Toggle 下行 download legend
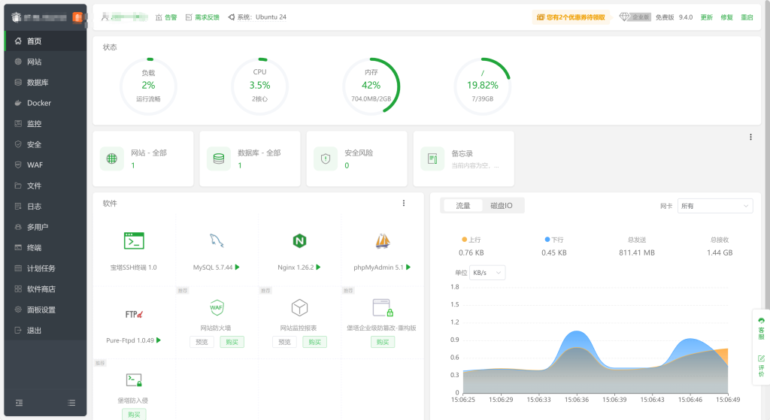Viewport: 770px width, 420px height. click(554, 240)
